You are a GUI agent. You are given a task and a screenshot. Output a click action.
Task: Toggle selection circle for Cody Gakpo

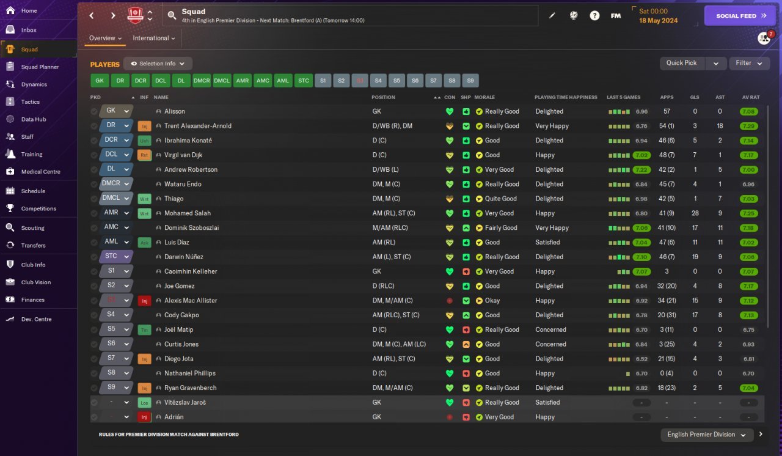coord(93,315)
